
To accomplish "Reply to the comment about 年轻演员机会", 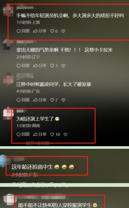I will pyautogui.click(x=23, y=31).
